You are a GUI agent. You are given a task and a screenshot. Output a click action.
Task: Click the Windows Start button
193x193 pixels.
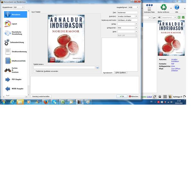4,102
